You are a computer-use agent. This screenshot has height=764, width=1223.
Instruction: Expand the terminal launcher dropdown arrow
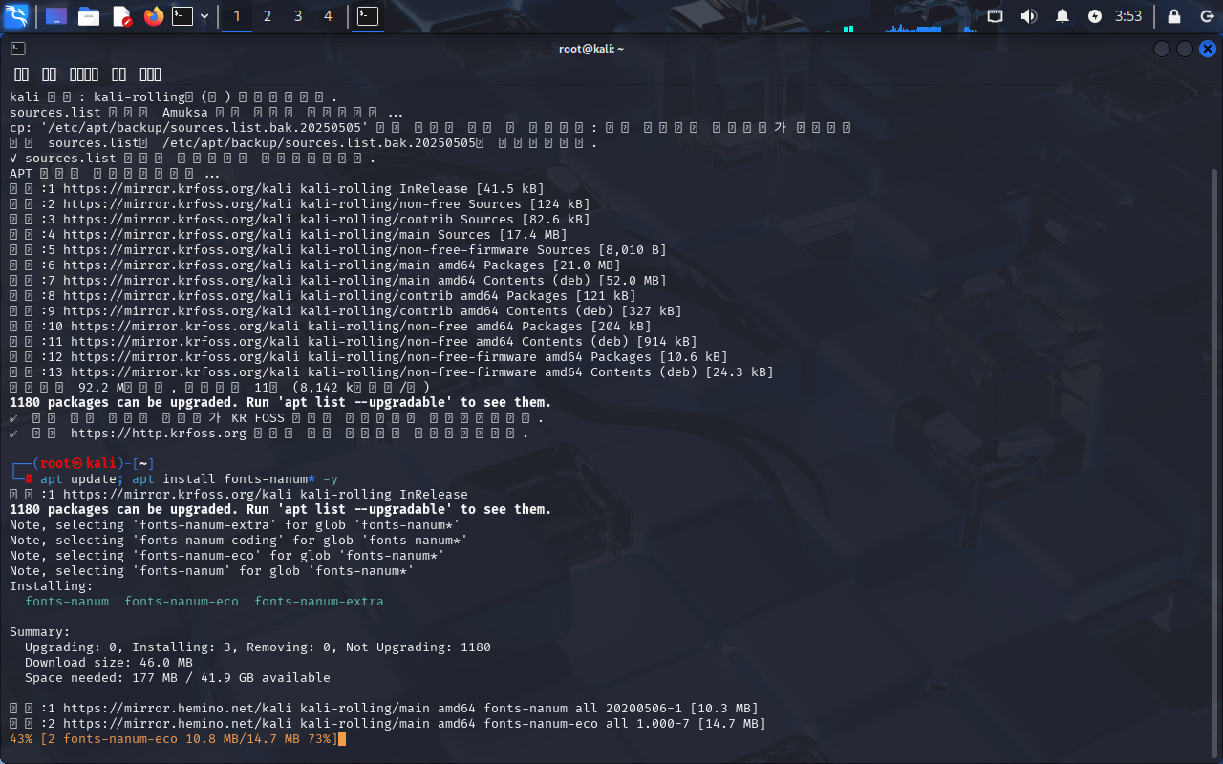point(204,16)
